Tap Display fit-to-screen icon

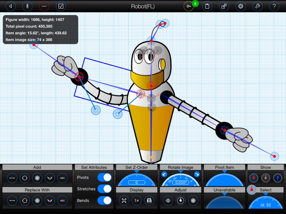[x=124, y=201]
